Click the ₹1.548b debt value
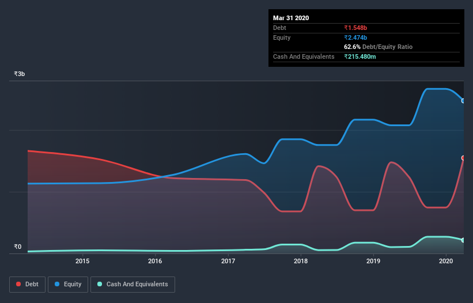The height and width of the screenshot is (303, 473). coord(355,28)
